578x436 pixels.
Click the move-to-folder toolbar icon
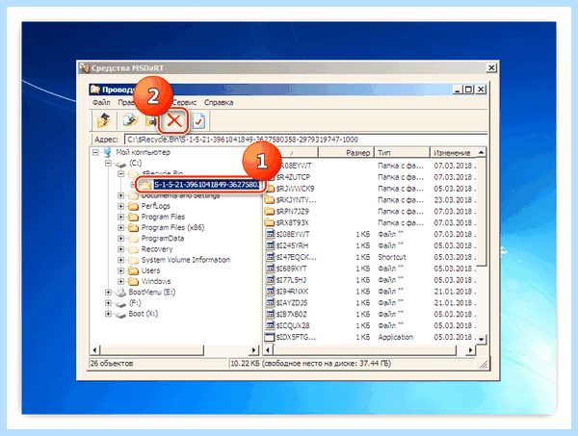click(151, 120)
